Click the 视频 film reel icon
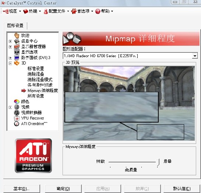Screen dimensions: 201x193 (17, 107)
